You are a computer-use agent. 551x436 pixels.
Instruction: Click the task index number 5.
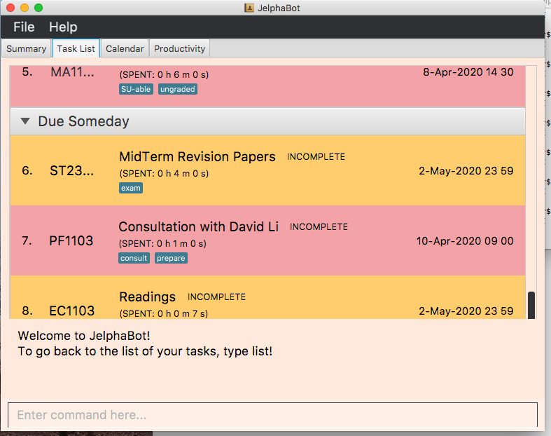tap(27, 71)
